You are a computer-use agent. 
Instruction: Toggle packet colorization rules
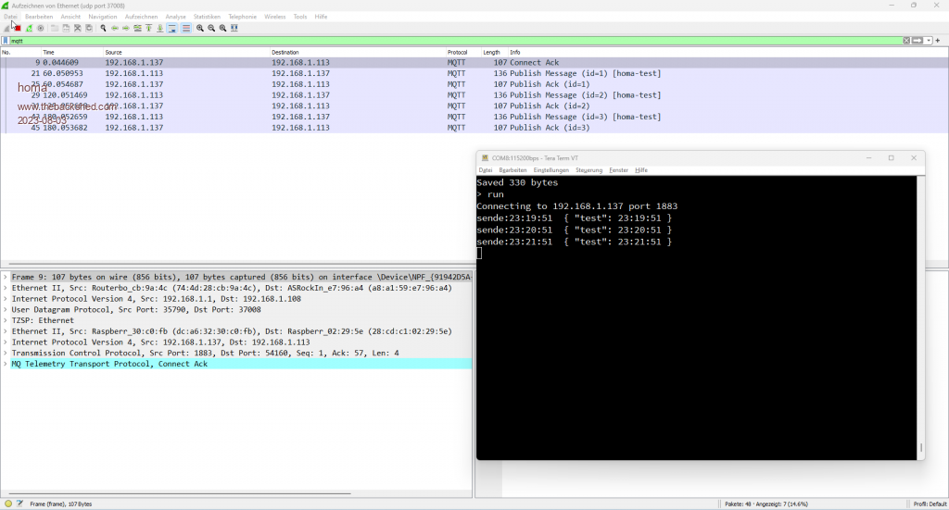(x=185, y=29)
